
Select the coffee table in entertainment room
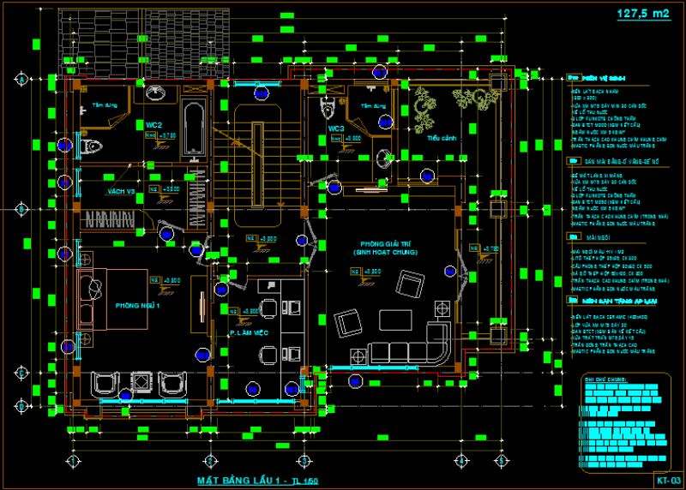[395, 320]
